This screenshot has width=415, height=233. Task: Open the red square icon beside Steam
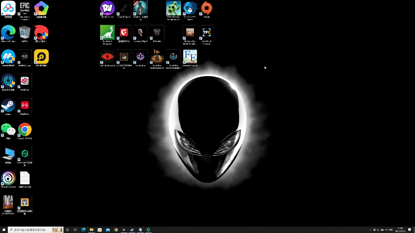tap(24, 106)
